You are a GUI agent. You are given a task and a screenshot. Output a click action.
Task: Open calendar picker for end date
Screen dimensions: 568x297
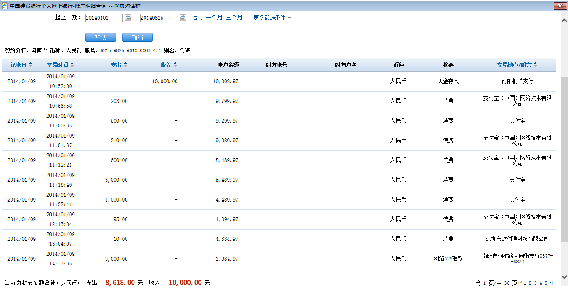click(x=183, y=18)
